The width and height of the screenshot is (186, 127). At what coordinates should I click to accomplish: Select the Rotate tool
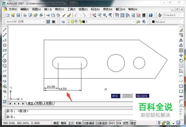[x=181, y=61]
